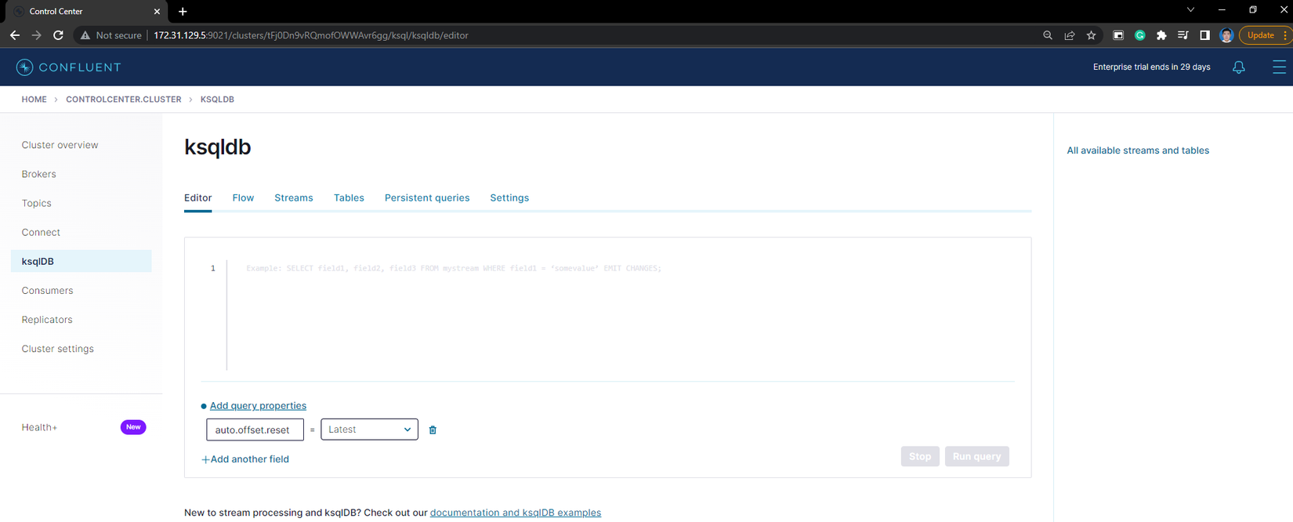Click the KSQLDB breadcrumb
The image size is (1293, 522).
tap(217, 100)
